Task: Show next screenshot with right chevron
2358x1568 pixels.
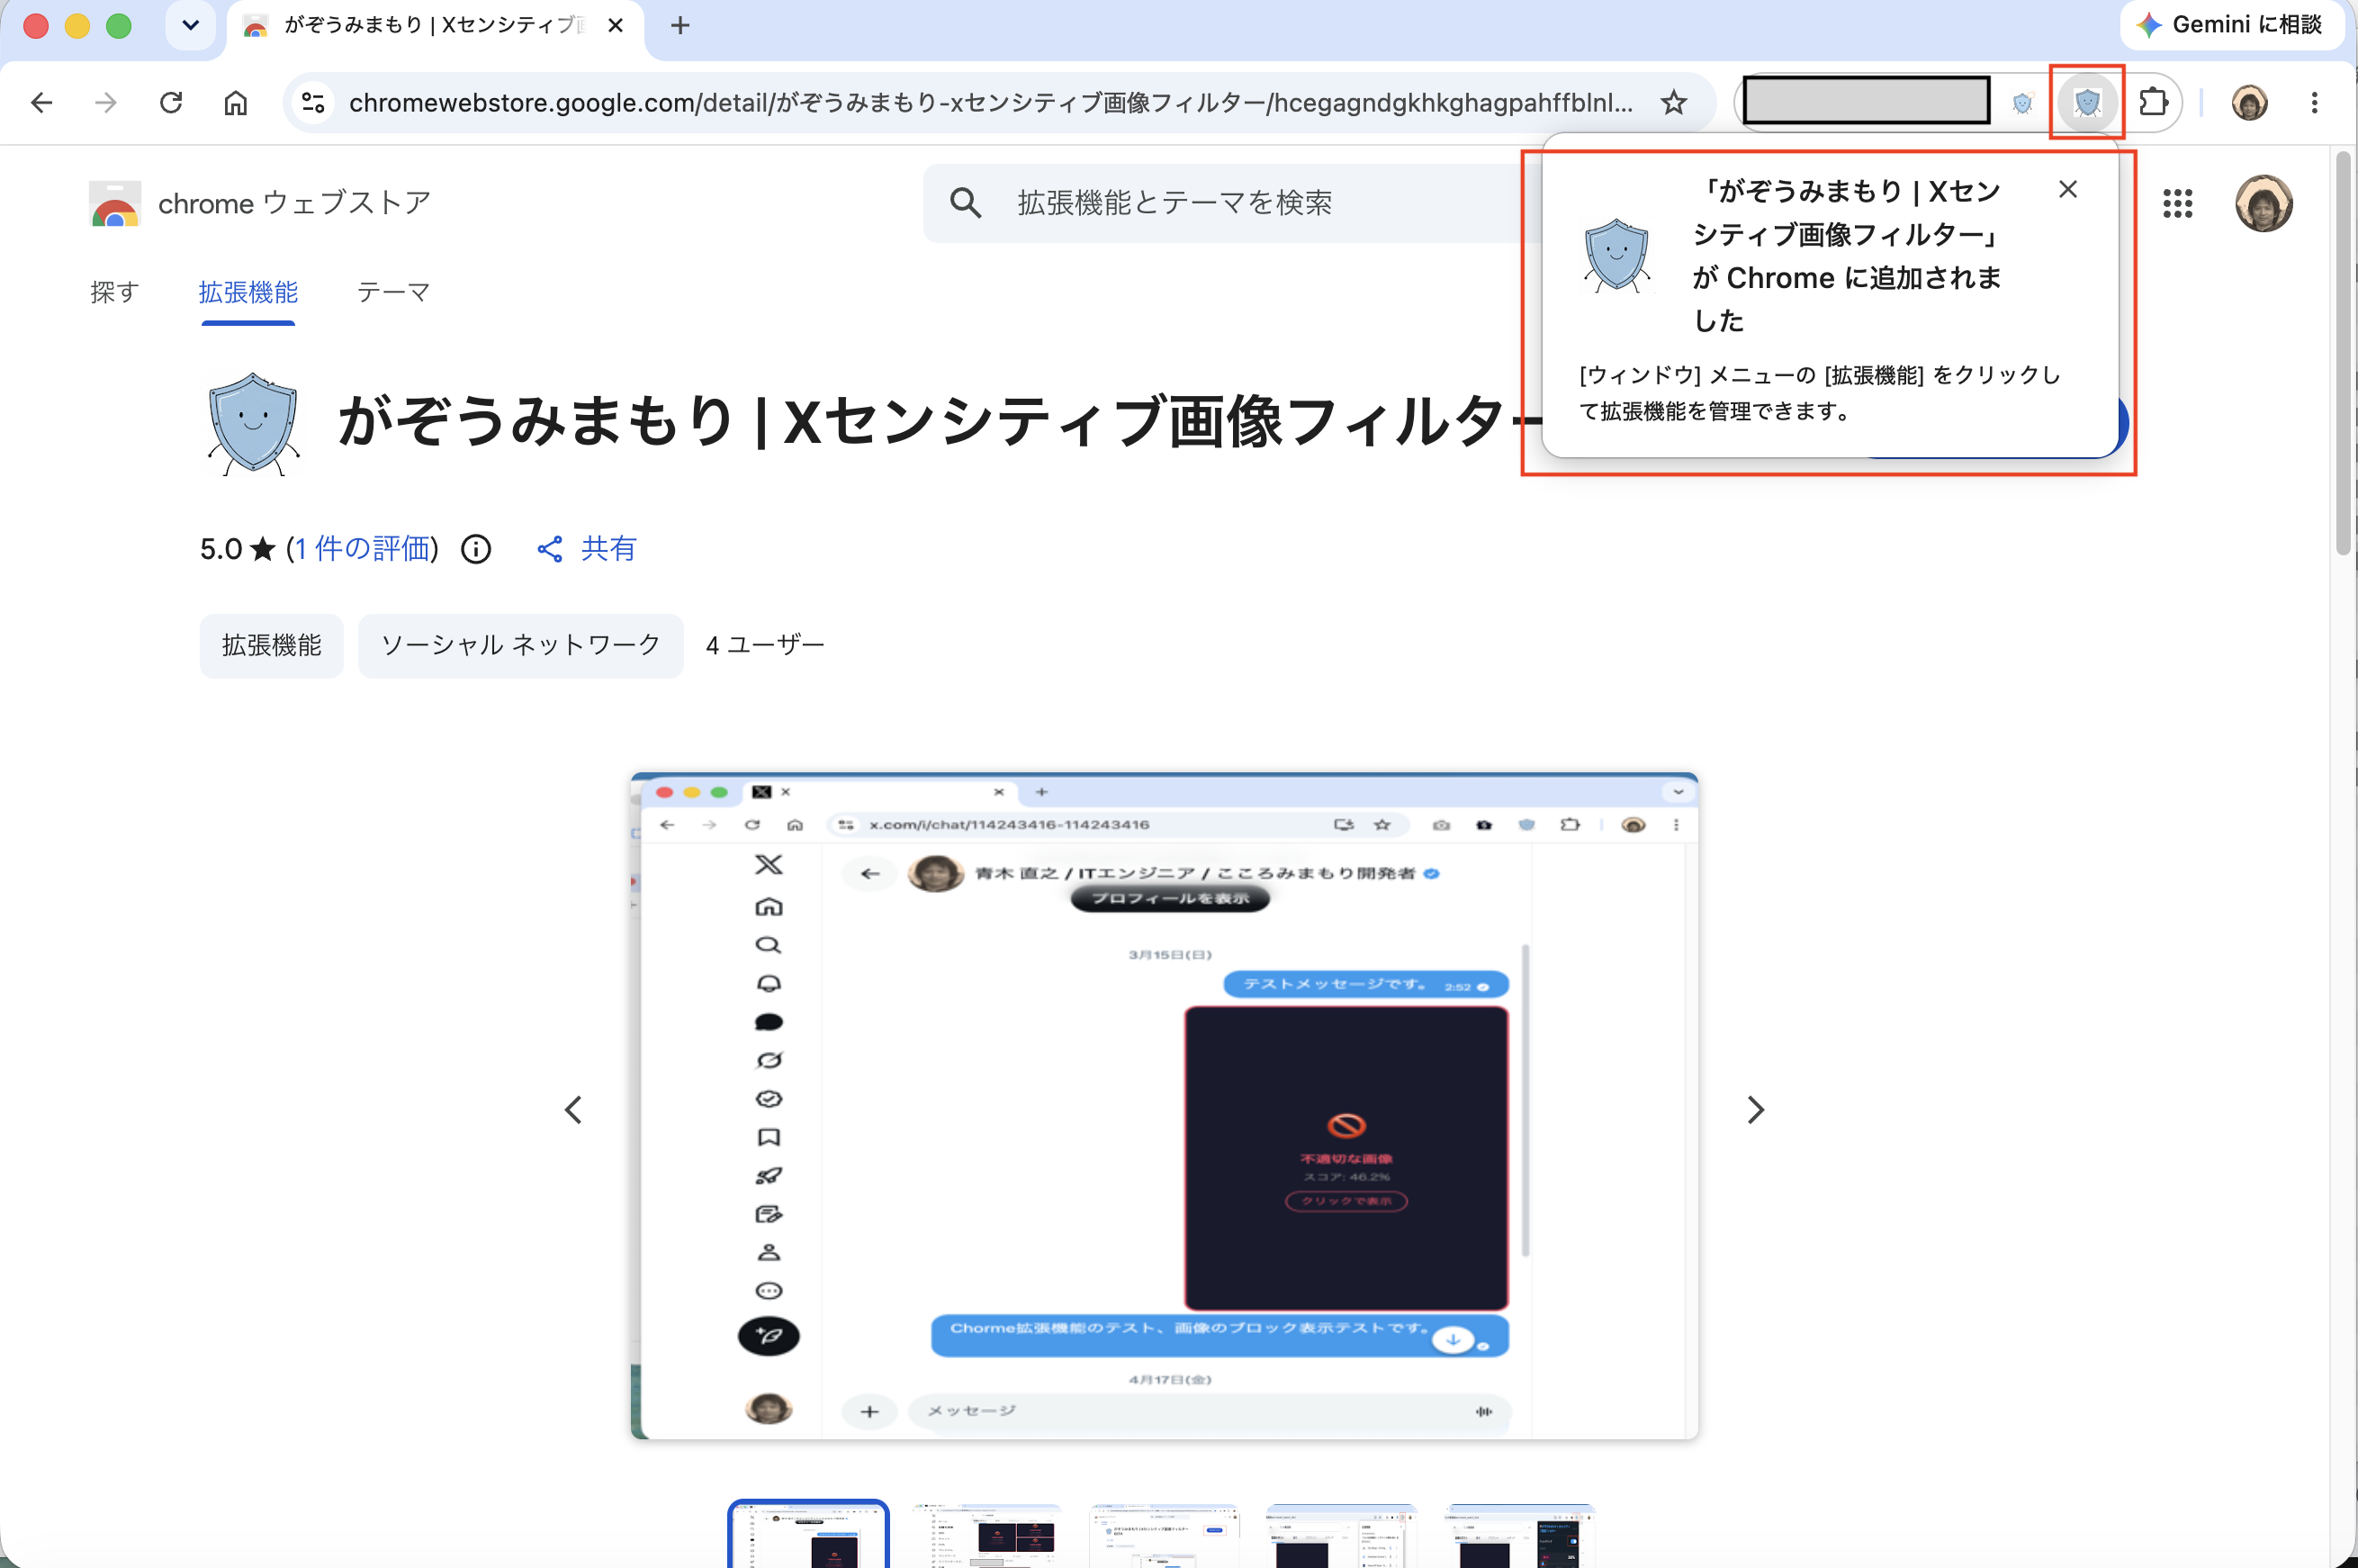Action: [1755, 1109]
